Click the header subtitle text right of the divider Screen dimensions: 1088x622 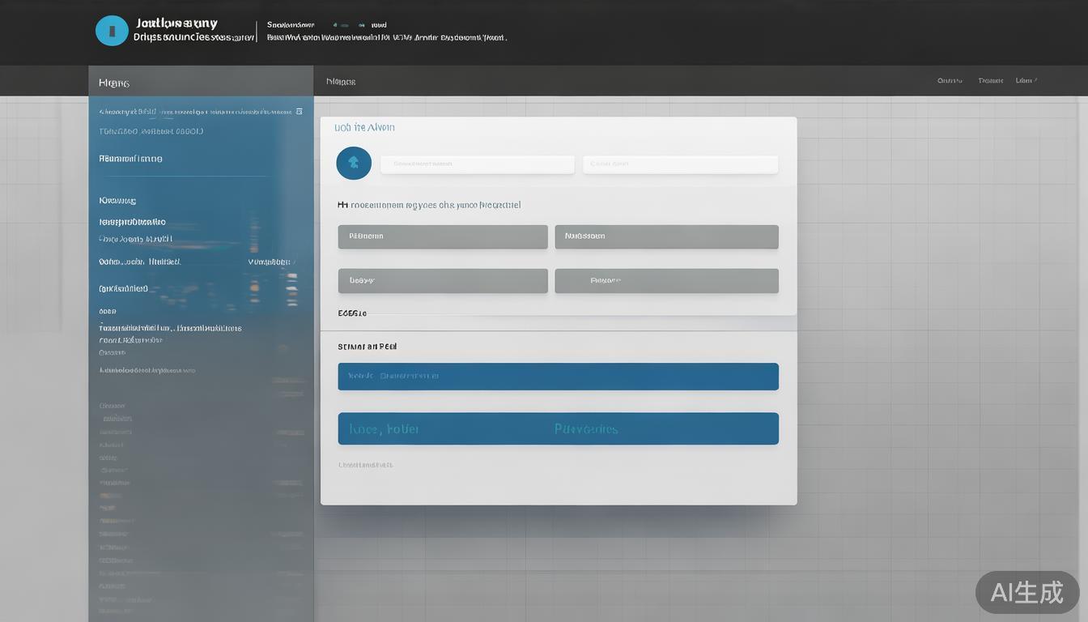click(x=386, y=37)
